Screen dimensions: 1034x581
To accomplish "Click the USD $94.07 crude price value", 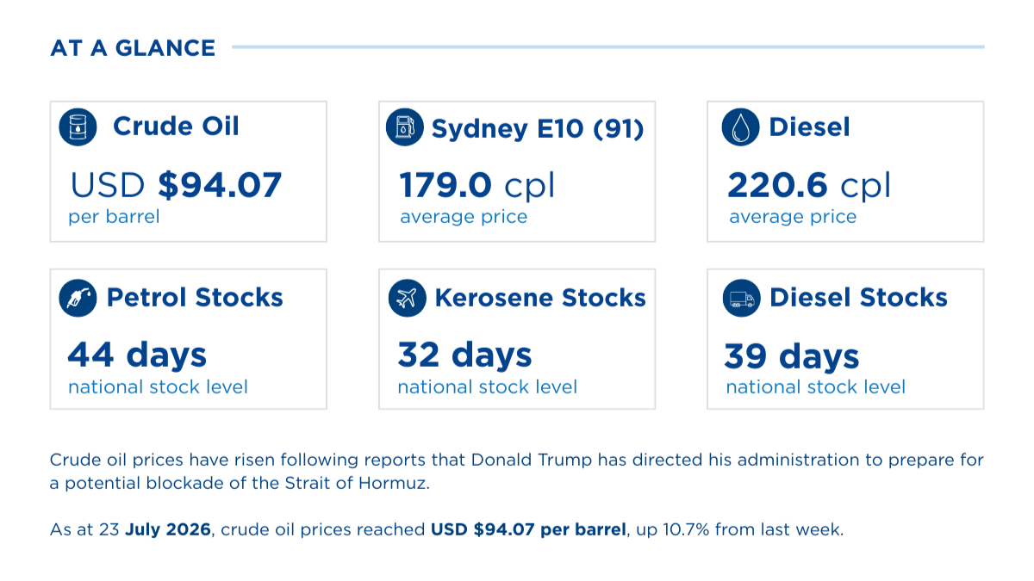I will (x=176, y=185).
